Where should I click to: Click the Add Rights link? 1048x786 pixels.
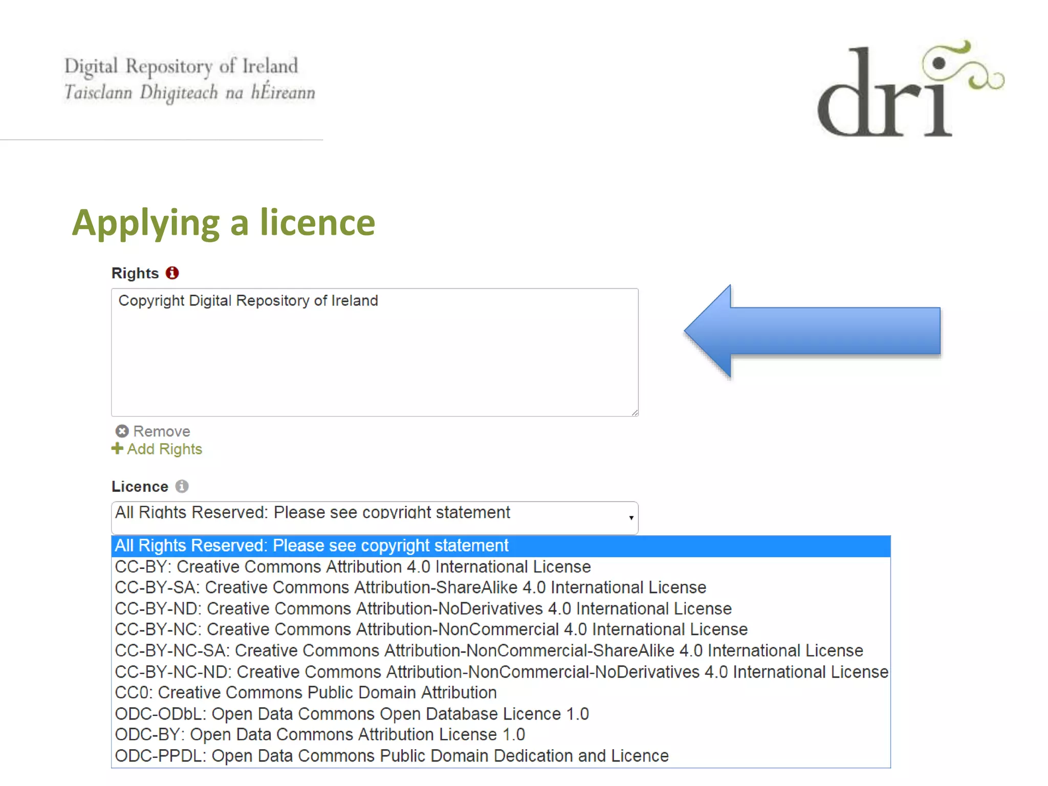164,449
